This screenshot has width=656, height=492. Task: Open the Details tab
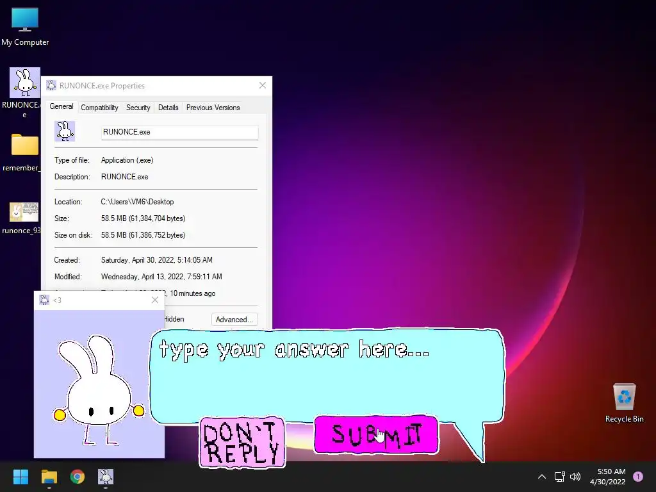168,108
